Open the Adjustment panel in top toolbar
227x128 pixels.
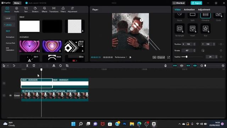(x=72, y=10)
